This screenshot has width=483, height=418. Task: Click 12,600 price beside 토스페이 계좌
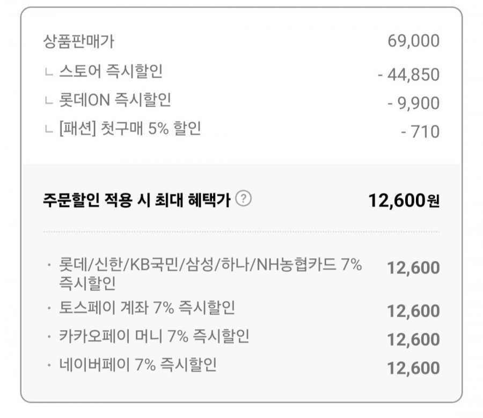point(413,311)
